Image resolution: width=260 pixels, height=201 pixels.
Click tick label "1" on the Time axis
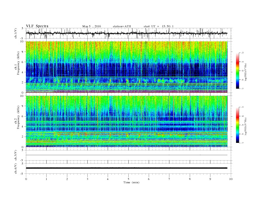pos(46,179)
